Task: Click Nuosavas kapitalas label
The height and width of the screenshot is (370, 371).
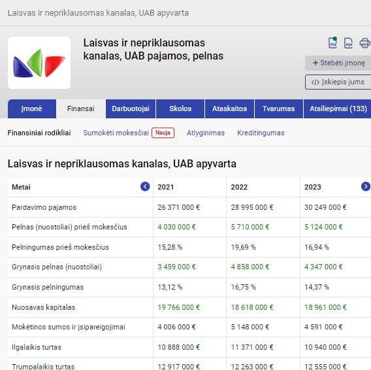Action: coord(44,307)
